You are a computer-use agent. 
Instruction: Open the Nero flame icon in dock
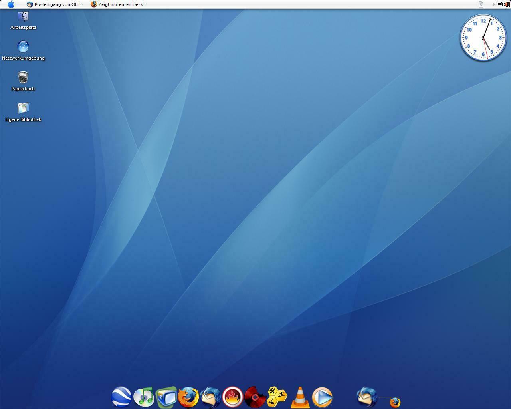(x=233, y=397)
